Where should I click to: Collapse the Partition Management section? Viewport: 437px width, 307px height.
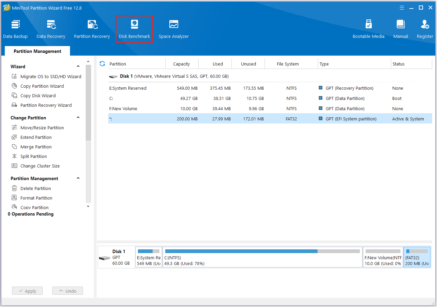(x=78, y=178)
